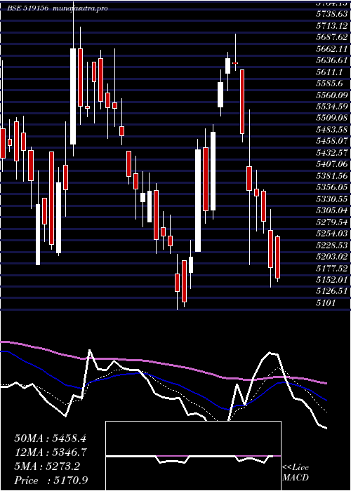Select the 5177.52 price axis label
Viewport: 351px width, 491px height.
(x=332, y=268)
